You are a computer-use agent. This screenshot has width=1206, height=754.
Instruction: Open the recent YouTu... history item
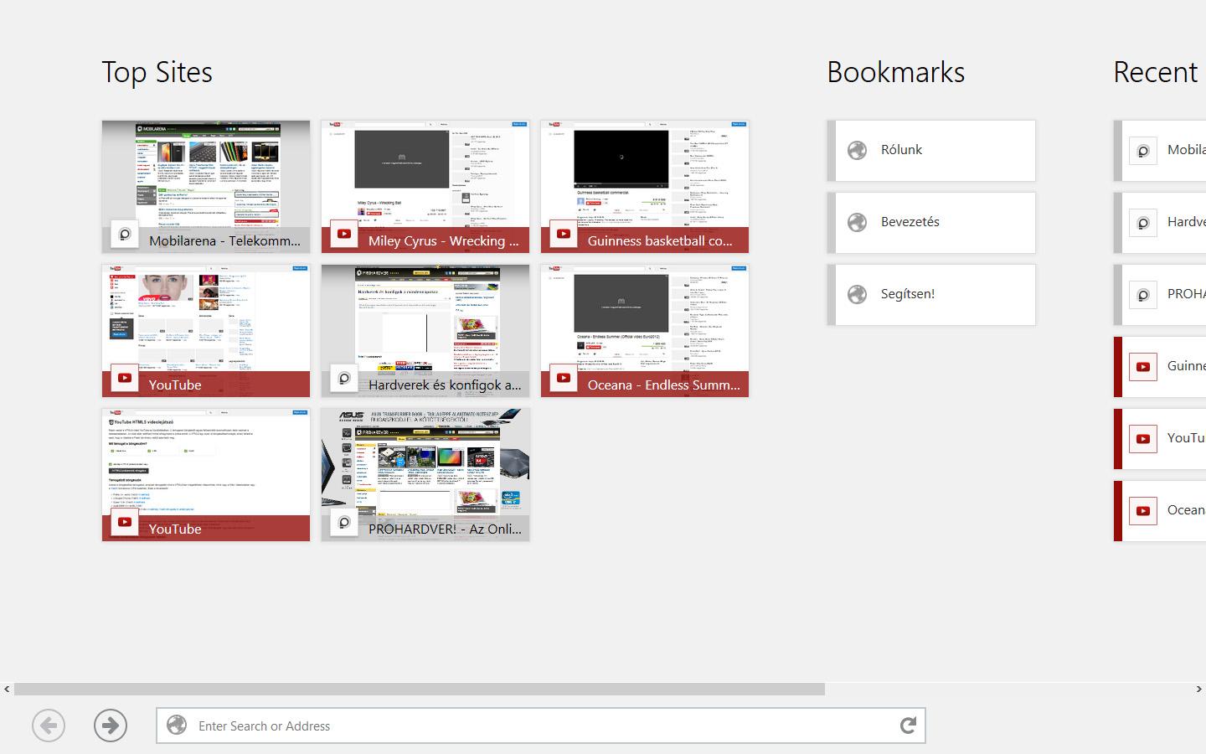tap(1160, 439)
